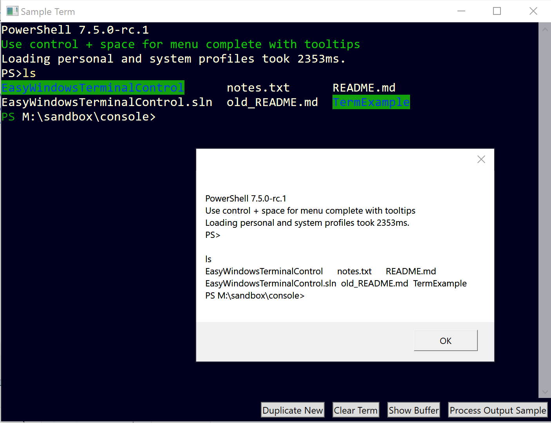This screenshot has width=551, height=423.
Task: Click the PS>ls command line in terminal
Action: 19,73
